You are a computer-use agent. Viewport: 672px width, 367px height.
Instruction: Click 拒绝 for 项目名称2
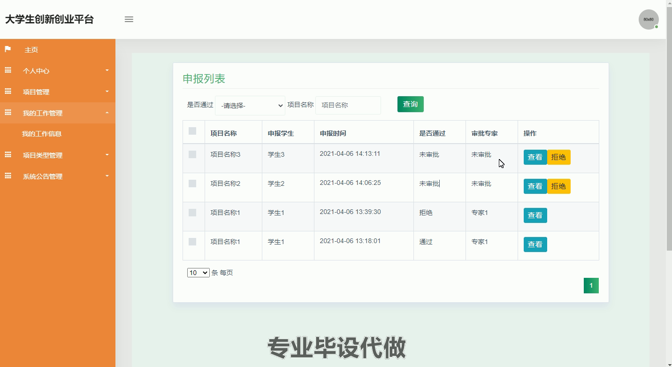point(559,186)
